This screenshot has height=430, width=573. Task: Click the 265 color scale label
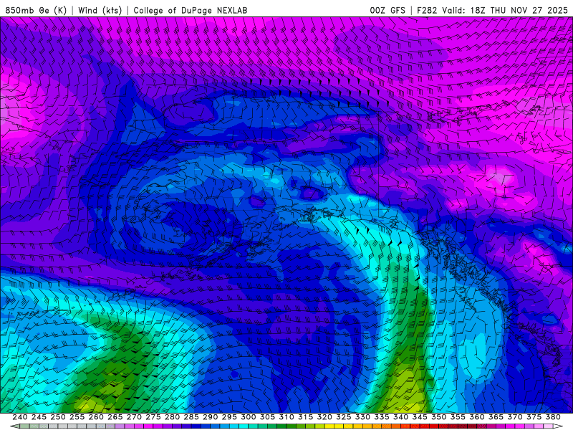click(x=115, y=417)
